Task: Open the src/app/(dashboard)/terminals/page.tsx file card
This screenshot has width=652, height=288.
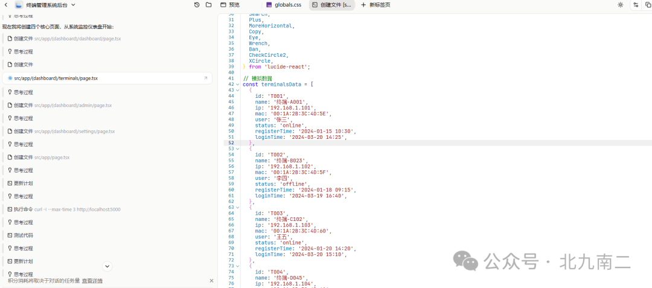Action: [x=107, y=78]
